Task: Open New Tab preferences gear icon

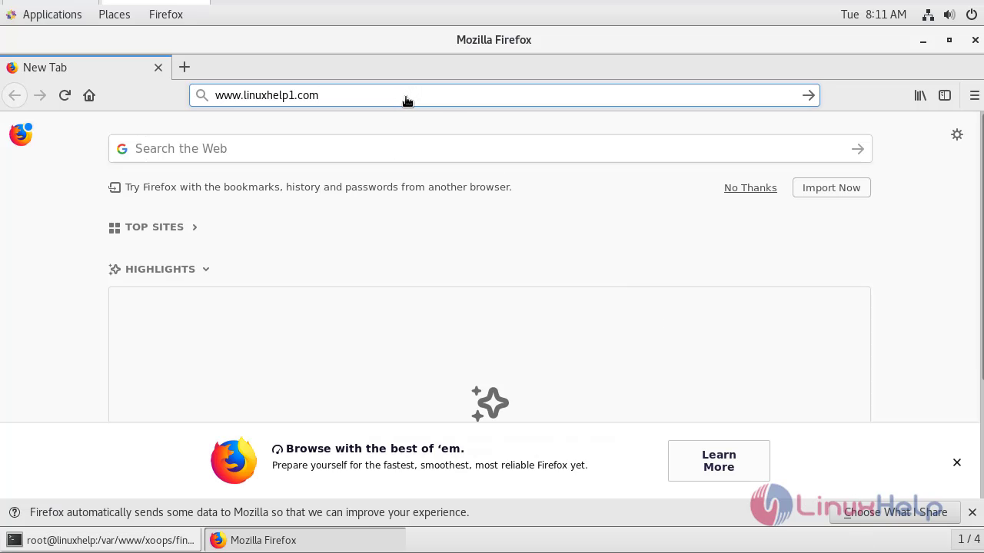Action: [957, 134]
